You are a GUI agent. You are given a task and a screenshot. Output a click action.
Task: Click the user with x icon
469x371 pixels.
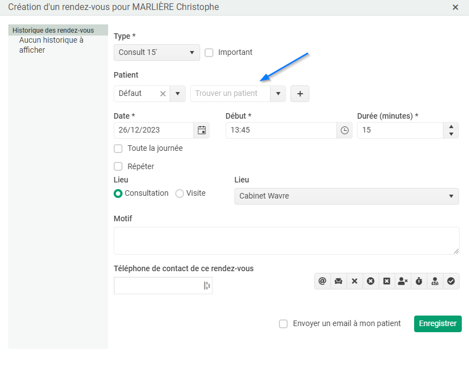[x=403, y=281]
